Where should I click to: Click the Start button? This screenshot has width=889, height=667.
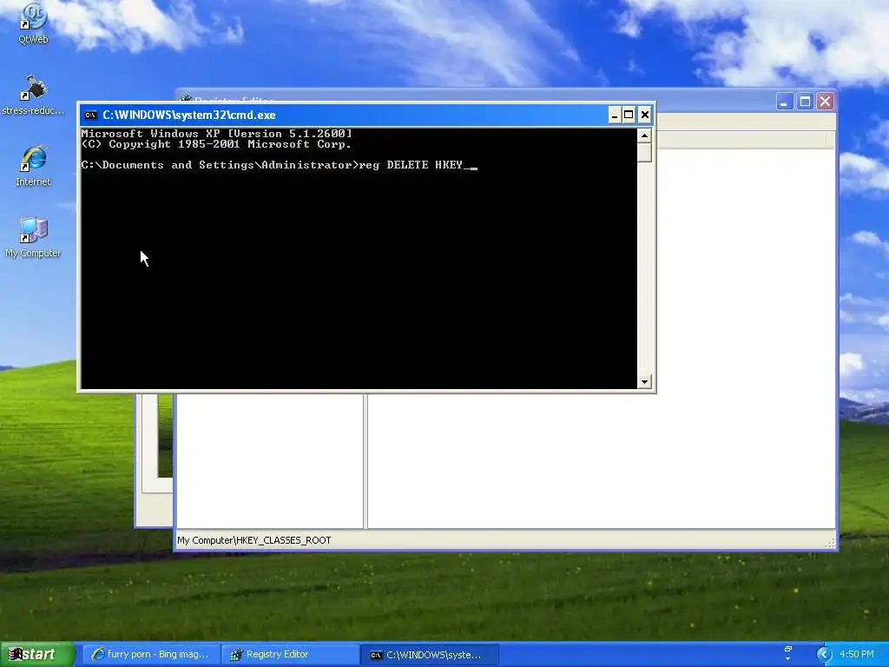pos(36,654)
